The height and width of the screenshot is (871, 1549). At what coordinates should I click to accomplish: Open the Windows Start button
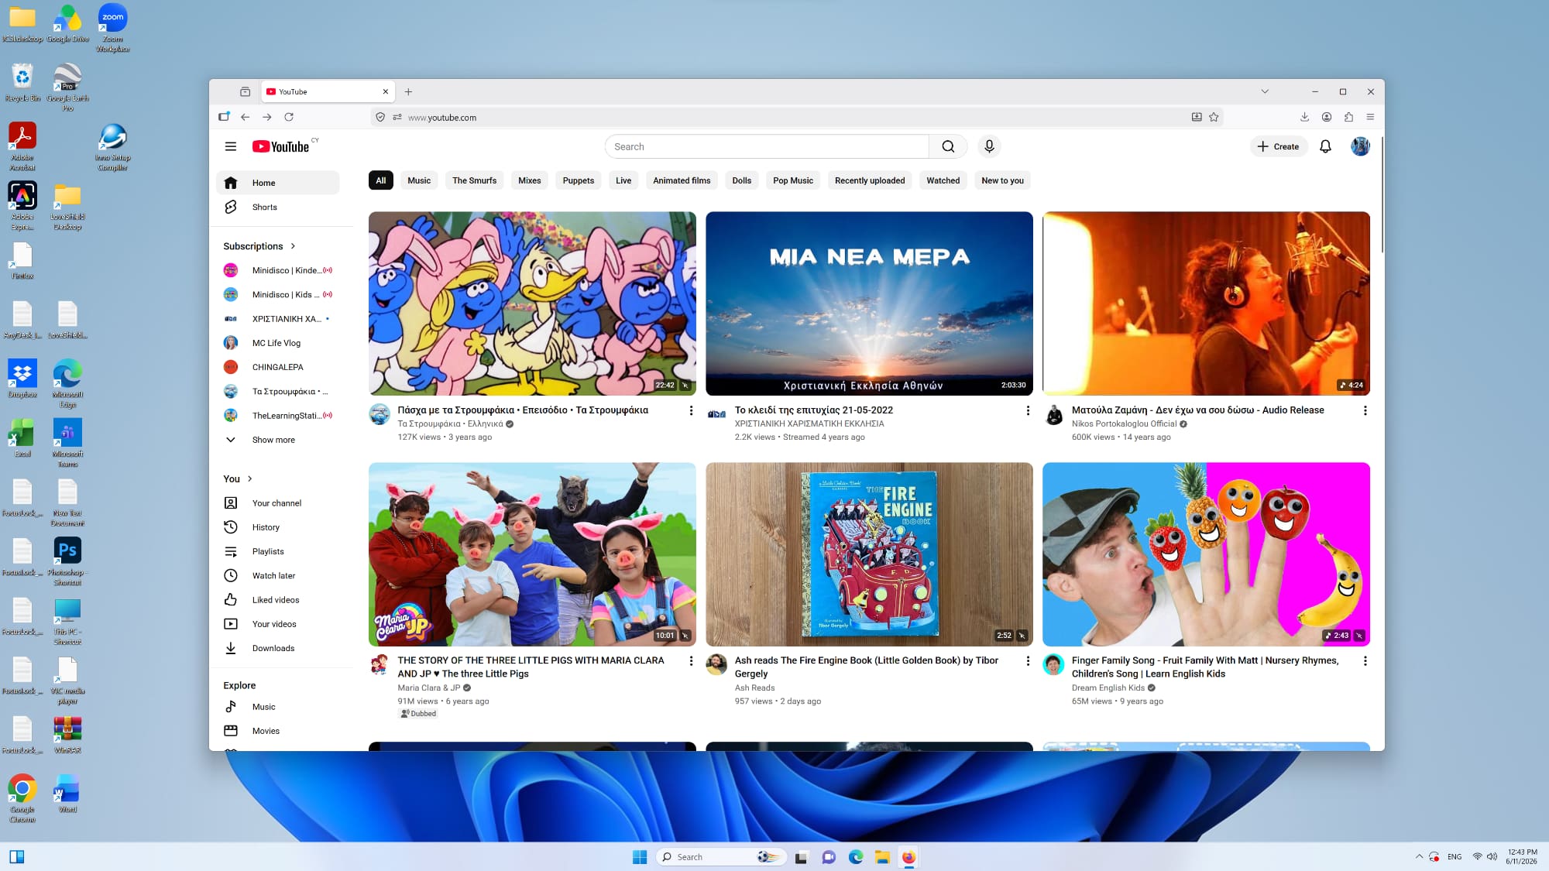[x=639, y=856]
